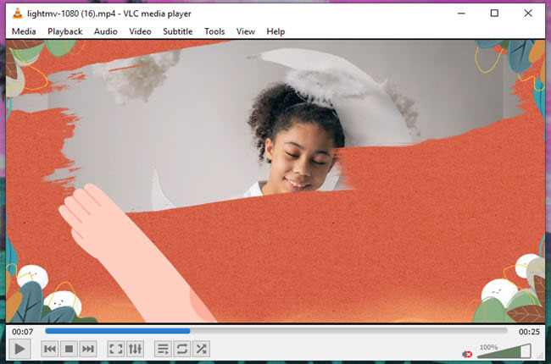Skip to previous media track
The height and width of the screenshot is (364, 551).
[x=49, y=349]
